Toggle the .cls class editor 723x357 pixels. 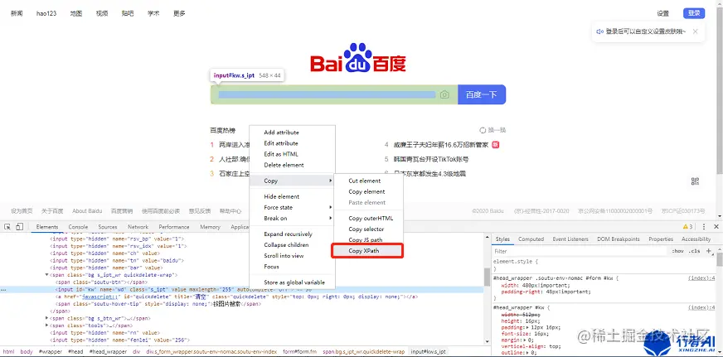694,251
